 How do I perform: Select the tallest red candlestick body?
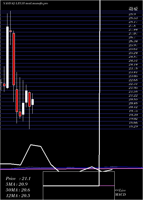click(14, 59)
